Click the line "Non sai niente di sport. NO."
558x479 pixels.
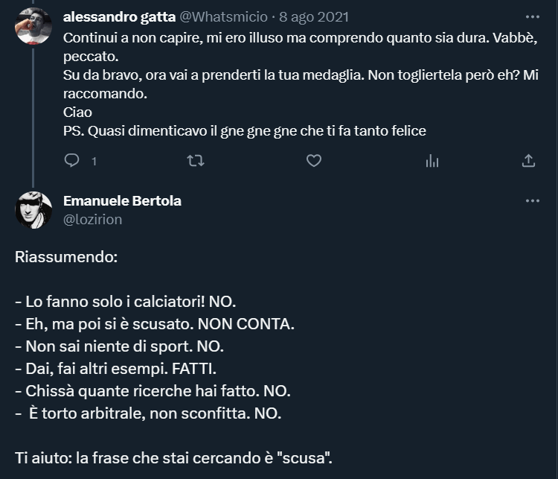[119, 346]
